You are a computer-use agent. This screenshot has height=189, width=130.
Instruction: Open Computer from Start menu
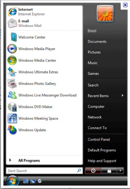(x=96, y=107)
